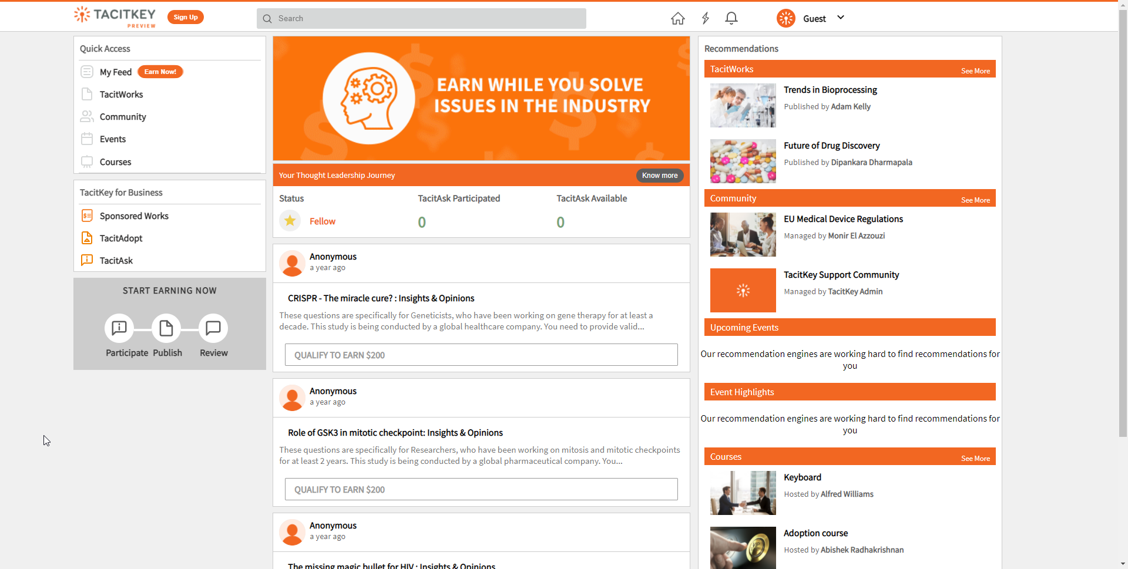Click the Fellow status star icon
Screen dimensions: 1128x569
(290, 221)
